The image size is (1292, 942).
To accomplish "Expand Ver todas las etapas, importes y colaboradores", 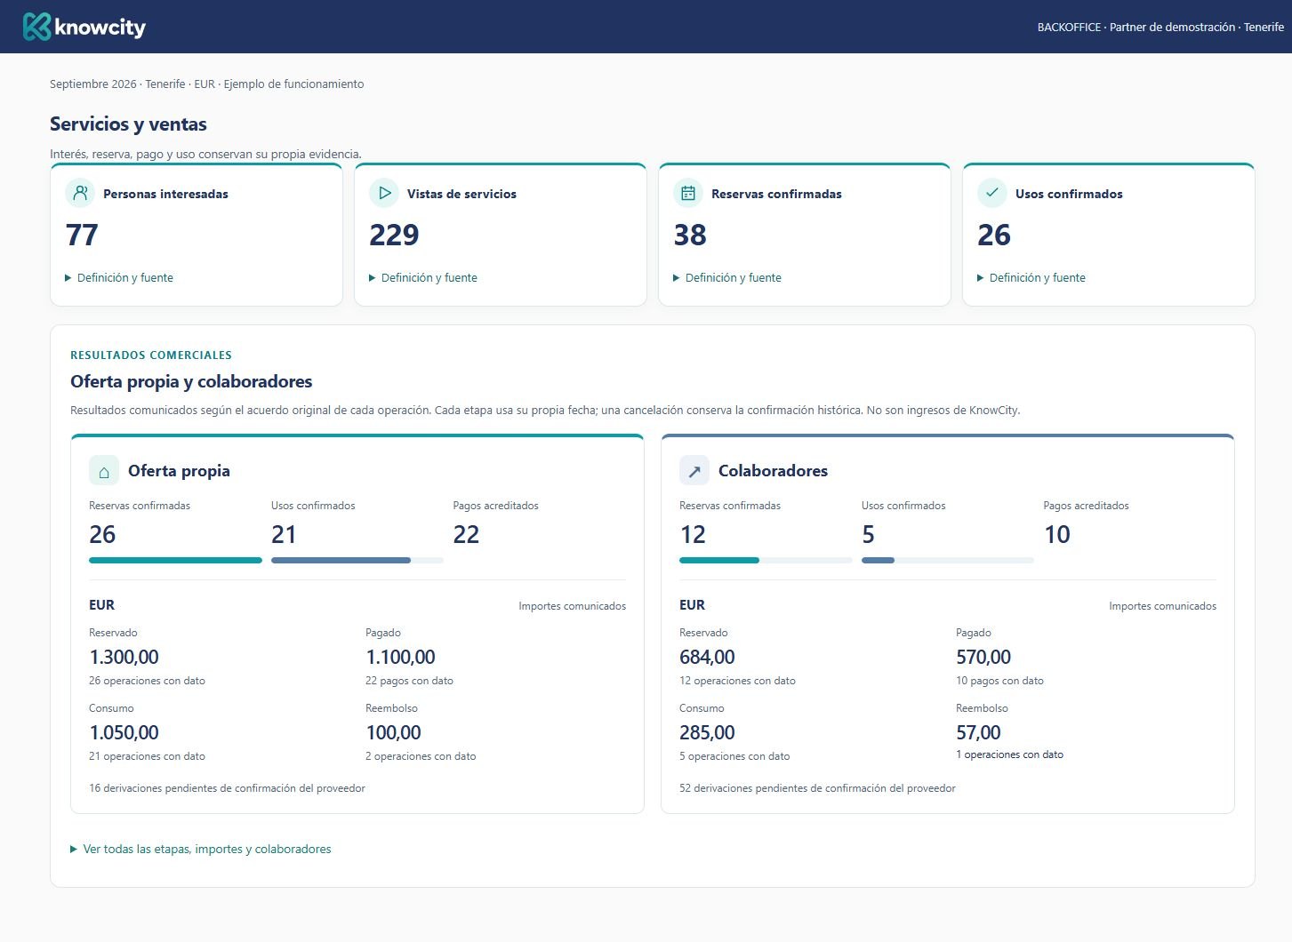I will (201, 850).
